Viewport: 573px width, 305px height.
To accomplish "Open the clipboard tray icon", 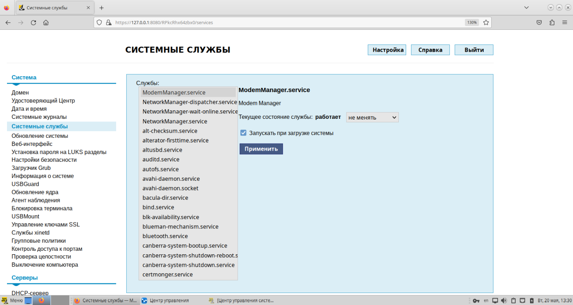I will coord(513,300).
